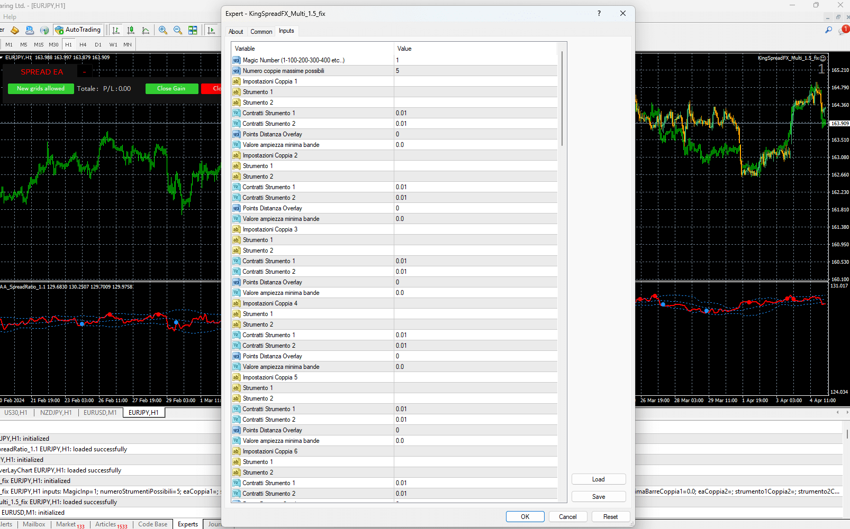Zoom out on the chart
Screen dimensions: 850x529
[178, 30]
